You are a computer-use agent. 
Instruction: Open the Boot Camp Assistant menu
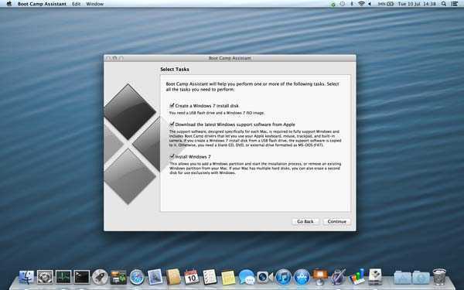tap(42, 4)
